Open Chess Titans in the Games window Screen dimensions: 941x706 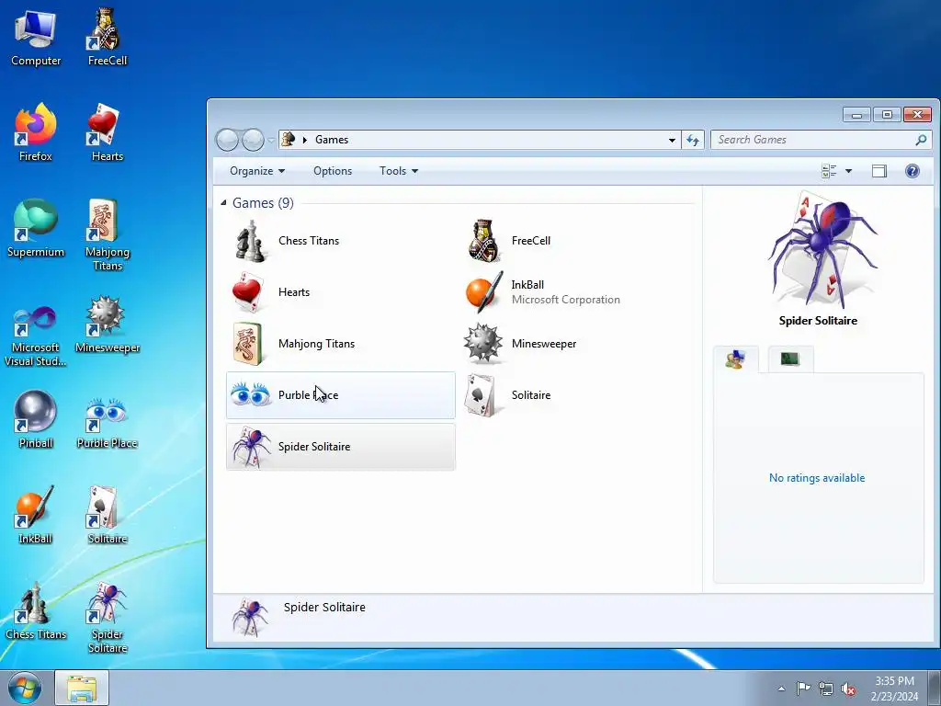(340, 241)
